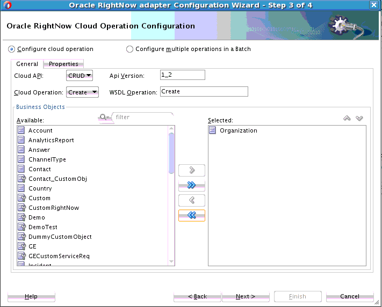Viewport: 382px width, 307px height.
Task: Select the Organization object in Selected list
Action: pyautogui.click(x=238, y=130)
